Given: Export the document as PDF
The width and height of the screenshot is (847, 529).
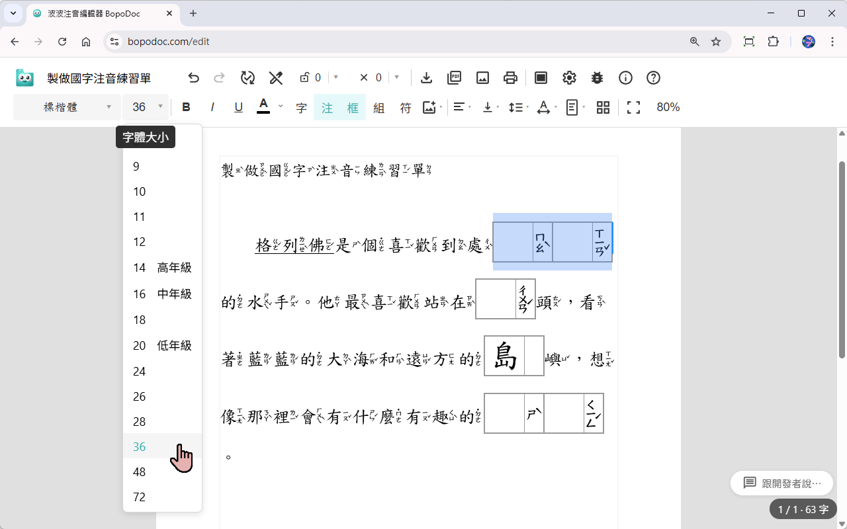Looking at the screenshot, I should click(454, 77).
